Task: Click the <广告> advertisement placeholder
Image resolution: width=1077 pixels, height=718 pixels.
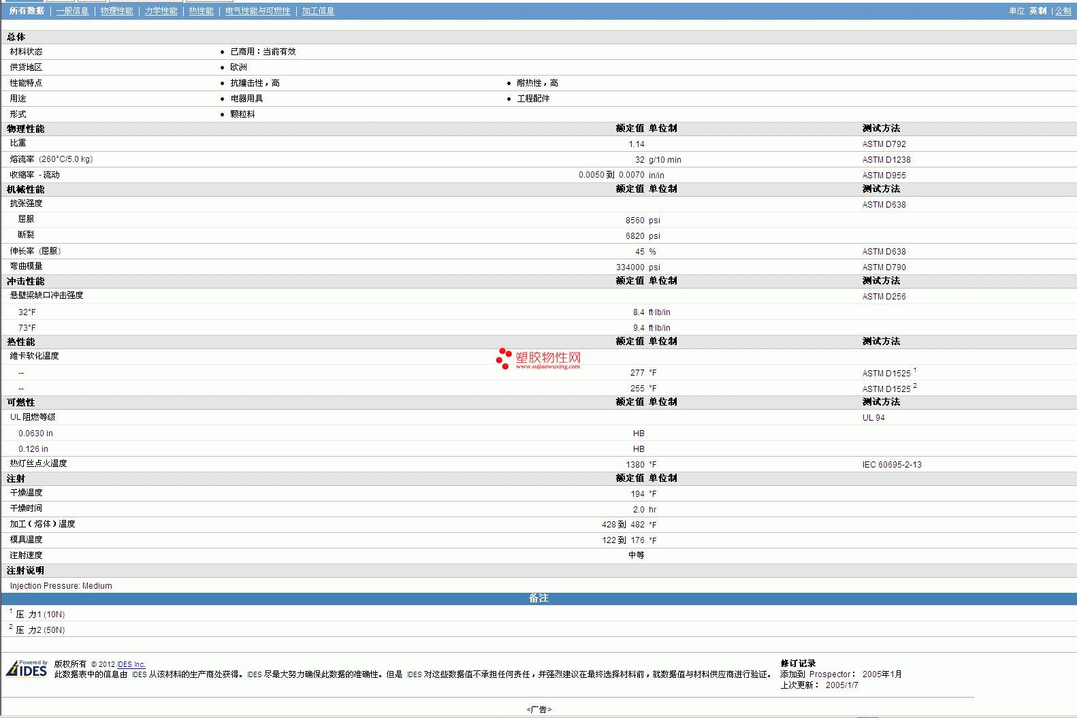Action: pos(538,709)
